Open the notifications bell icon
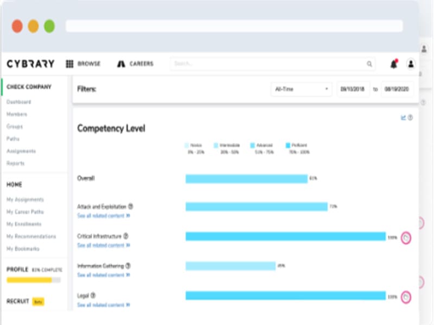This screenshot has width=434, height=325. point(393,64)
